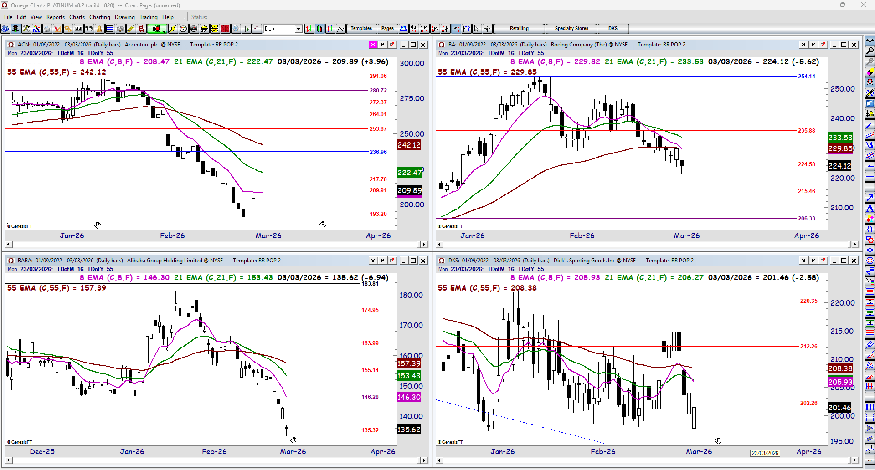Screen dimensions: 875x470
Task: Click the Retailing button
Action: 519,29
